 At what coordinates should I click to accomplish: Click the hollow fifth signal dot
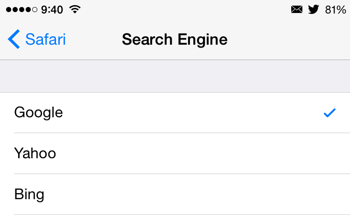coord(35,10)
